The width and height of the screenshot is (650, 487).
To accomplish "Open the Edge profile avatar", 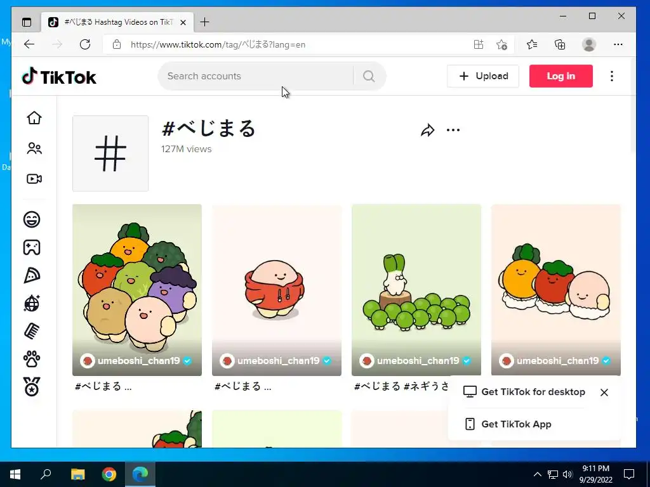I will (x=589, y=44).
